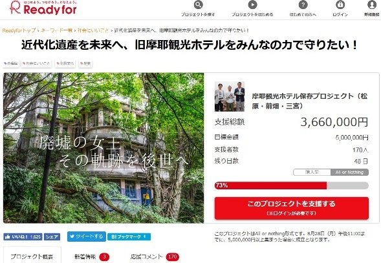
Task: Open the first-time visitor question mark icon
Action: tap(303, 5)
